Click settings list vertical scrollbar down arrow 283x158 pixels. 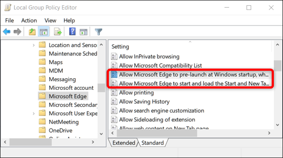click(278, 125)
